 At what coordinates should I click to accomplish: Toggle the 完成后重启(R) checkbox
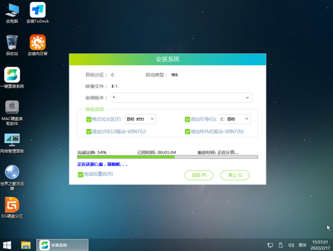(80, 174)
